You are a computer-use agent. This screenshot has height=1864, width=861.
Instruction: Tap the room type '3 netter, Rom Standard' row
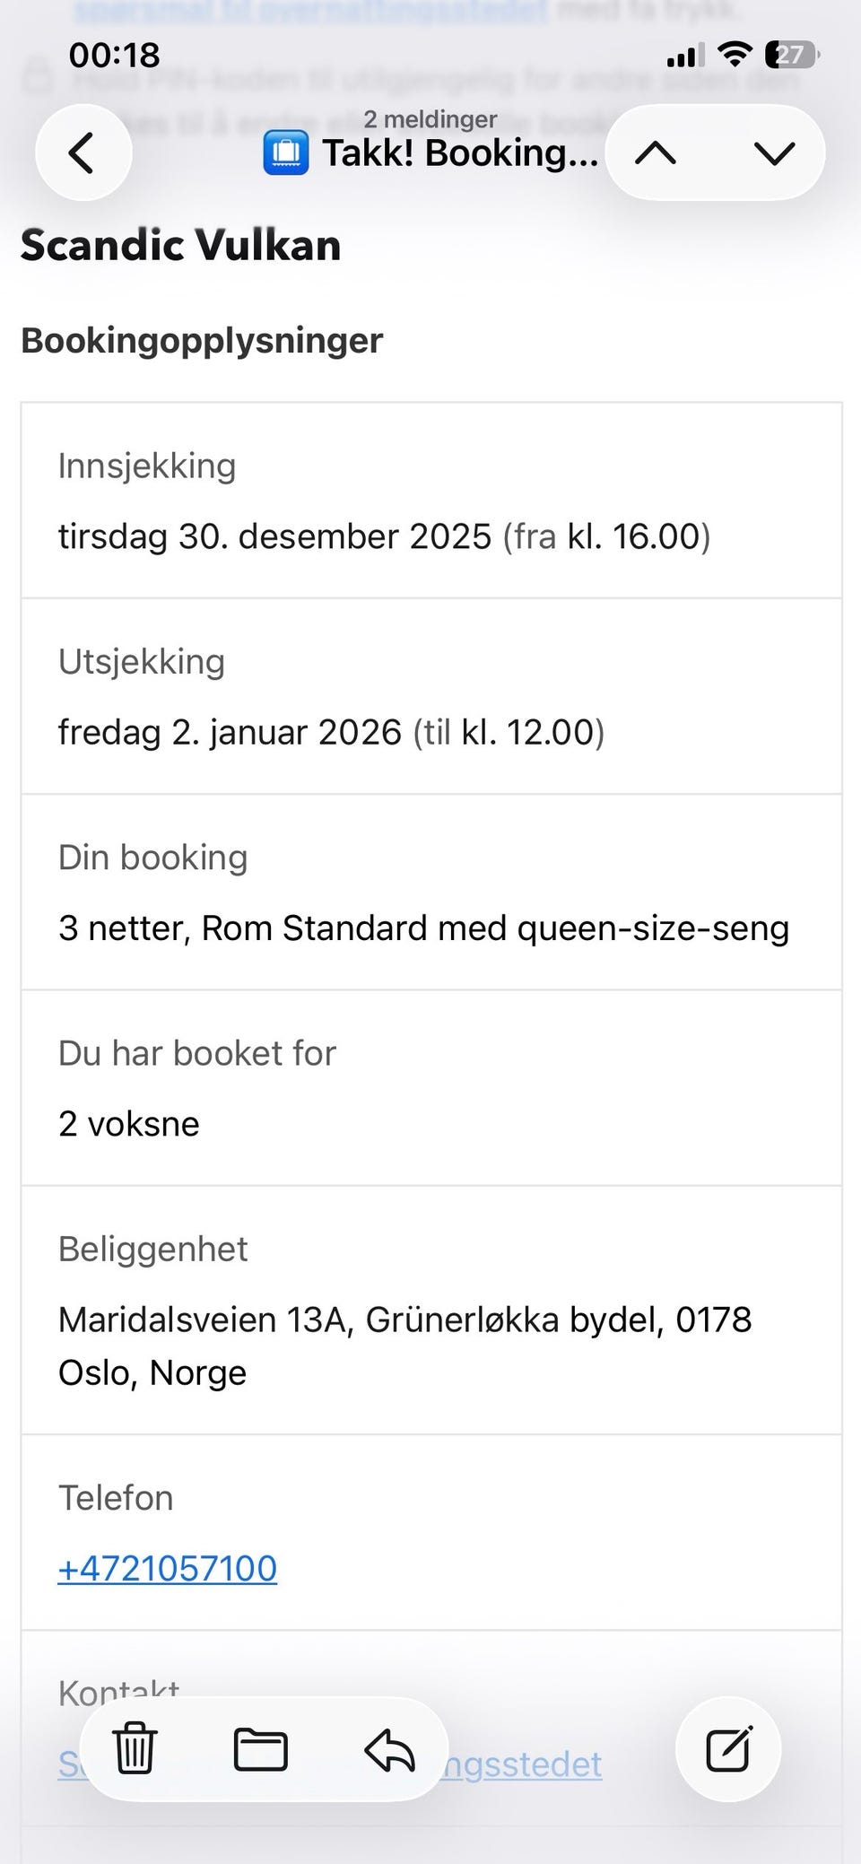(431, 892)
